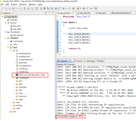Switch to the Warnings tab
136x121 pixels.
(89, 61)
